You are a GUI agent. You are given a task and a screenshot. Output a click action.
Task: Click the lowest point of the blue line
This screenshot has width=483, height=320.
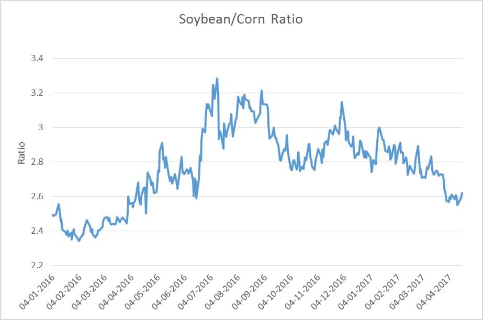click(x=79, y=241)
